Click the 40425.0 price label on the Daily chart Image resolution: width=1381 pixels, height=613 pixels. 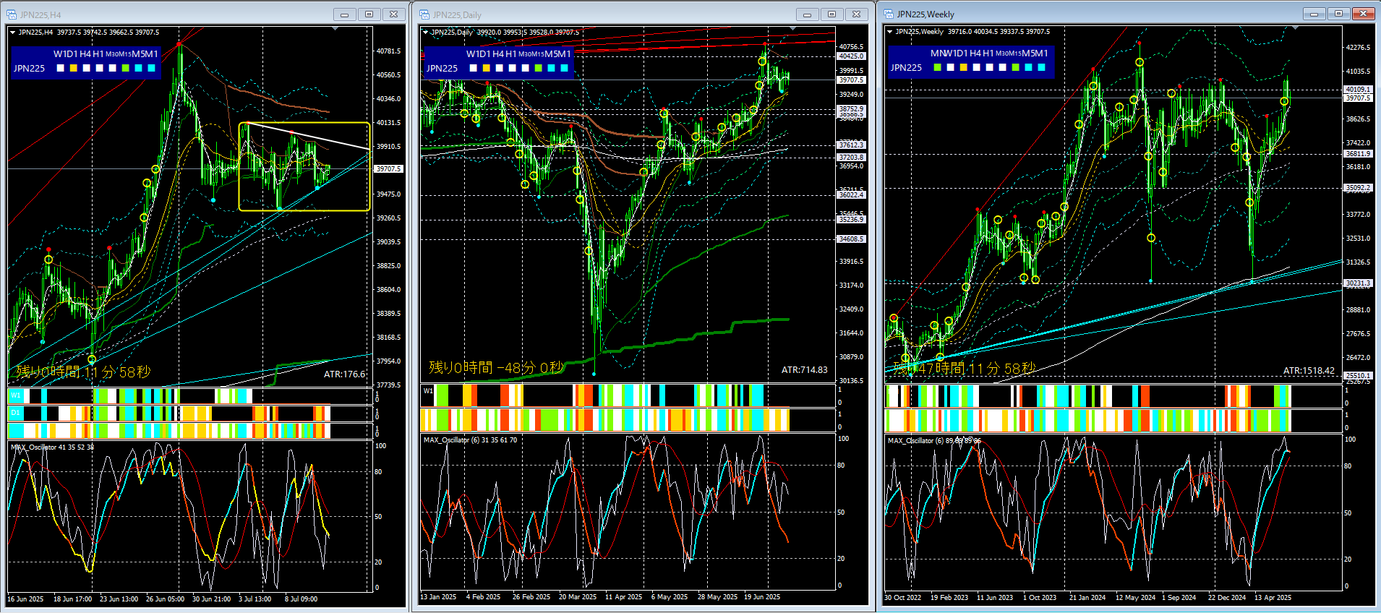click(x=851, y=56)
